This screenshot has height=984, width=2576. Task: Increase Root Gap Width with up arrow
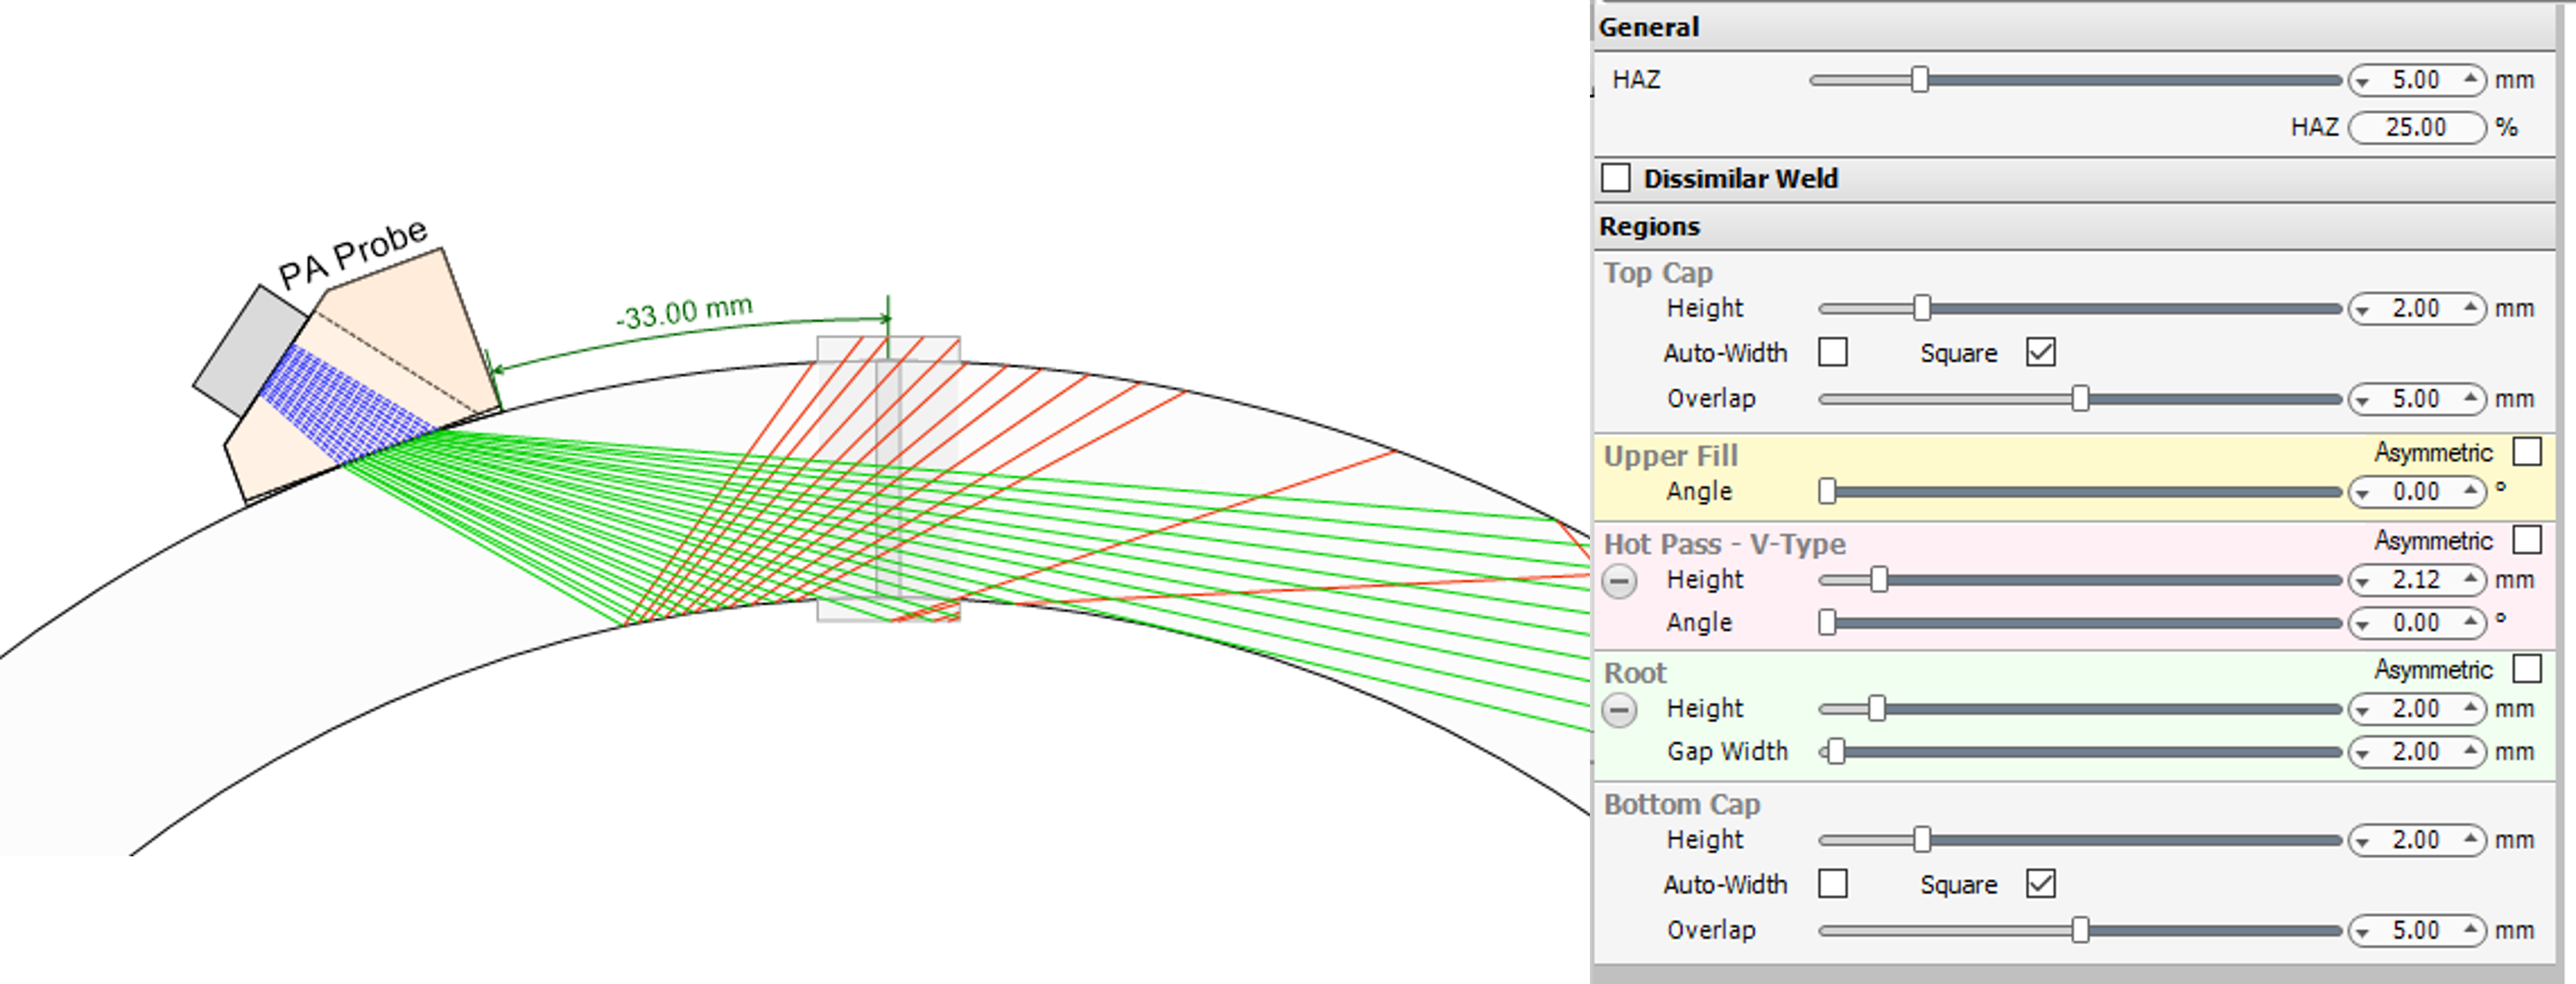click(2470, 751)
